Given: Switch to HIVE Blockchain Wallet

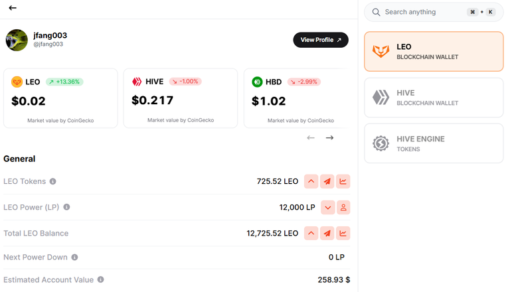Looking at the screenshot, I should [x=434, y=98].
